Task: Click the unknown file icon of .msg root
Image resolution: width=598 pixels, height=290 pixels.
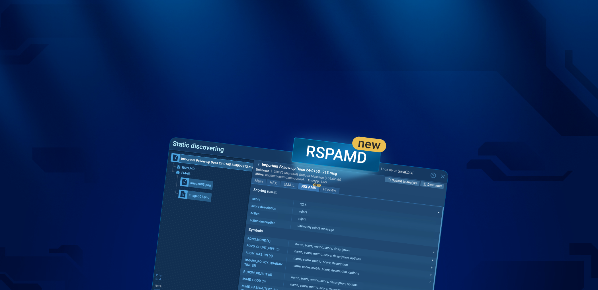Action: coord(175,158)
